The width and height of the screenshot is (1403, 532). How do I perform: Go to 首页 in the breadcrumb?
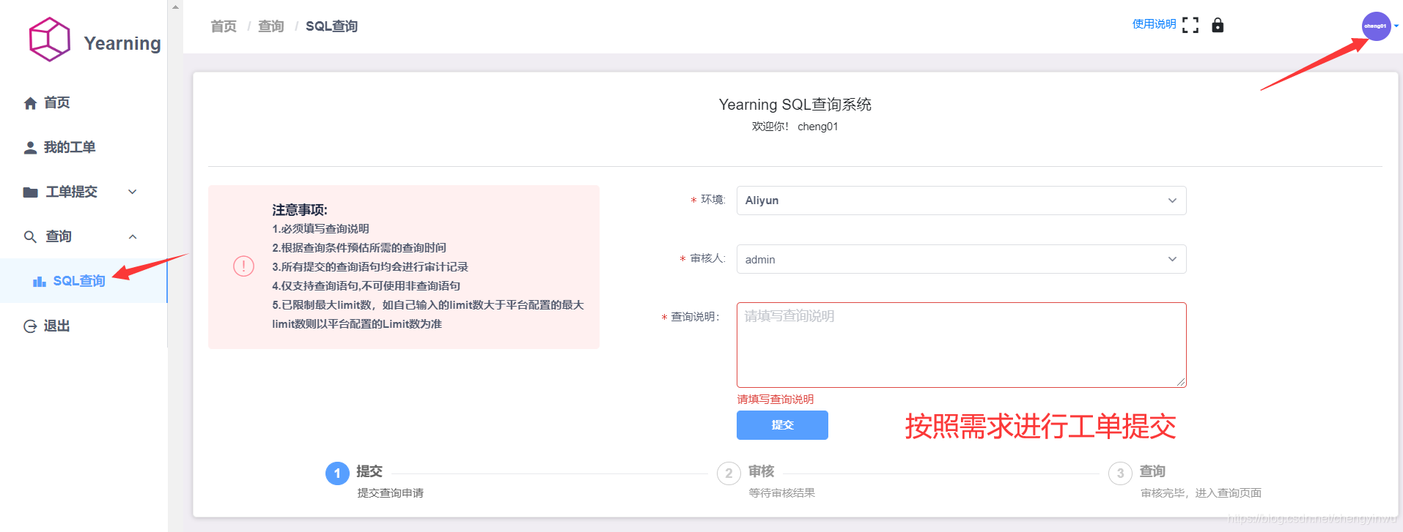(224, 26)
